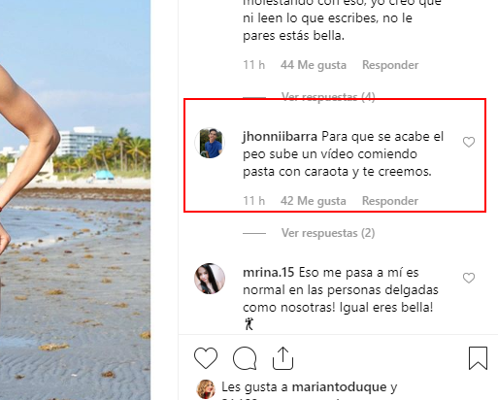The height and width of the screenshot is (400, 498).
Task: Open mrina.15's profile picture
Action: tap(210, 279)
